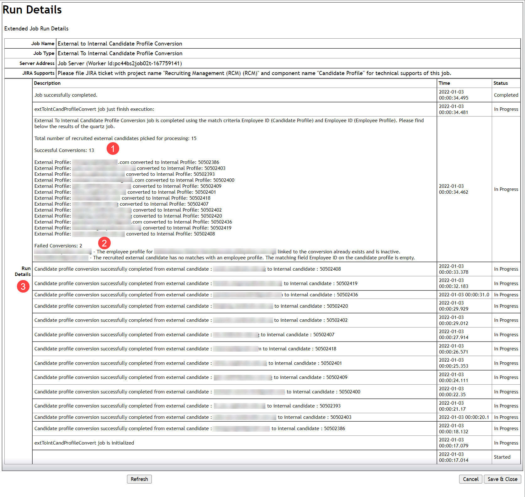
Task: Select timestamp '2022-01-03 00:00:31.0'
Action: click(x=464, y=295)
